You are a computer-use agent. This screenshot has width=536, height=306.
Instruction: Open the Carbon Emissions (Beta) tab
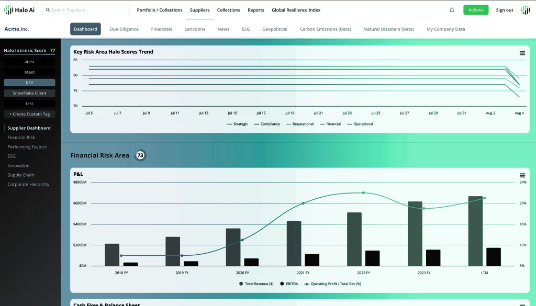tap(325, 29)
